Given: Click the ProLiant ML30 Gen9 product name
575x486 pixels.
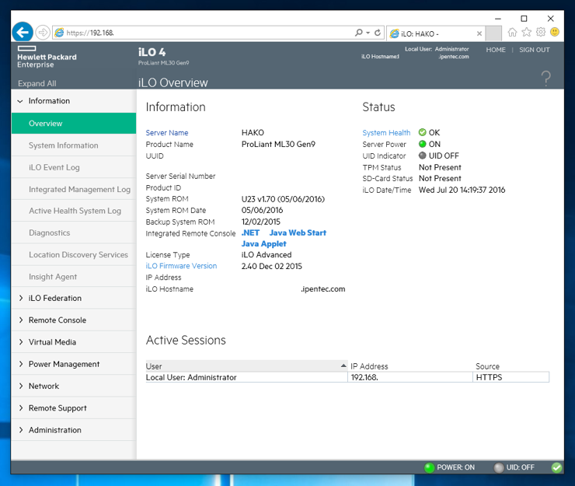Looking at the screenshot, I should [x=278, y=145].
